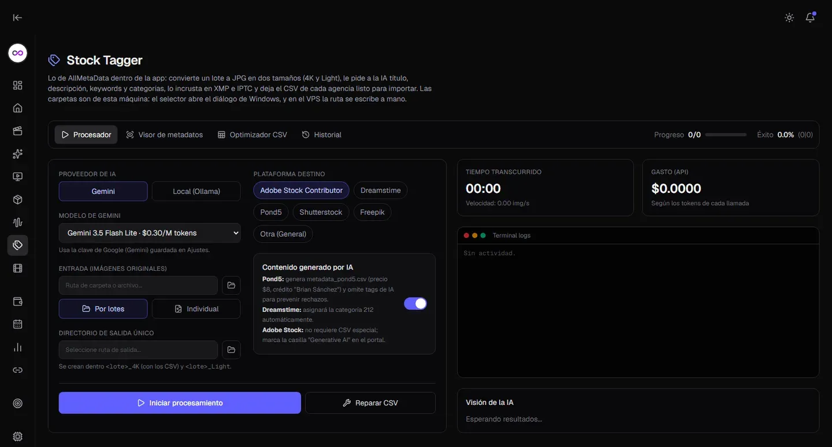The image size is (832, 447).
Task: Click inside the Terminal logs area
Action: click(x=638, y=311)
